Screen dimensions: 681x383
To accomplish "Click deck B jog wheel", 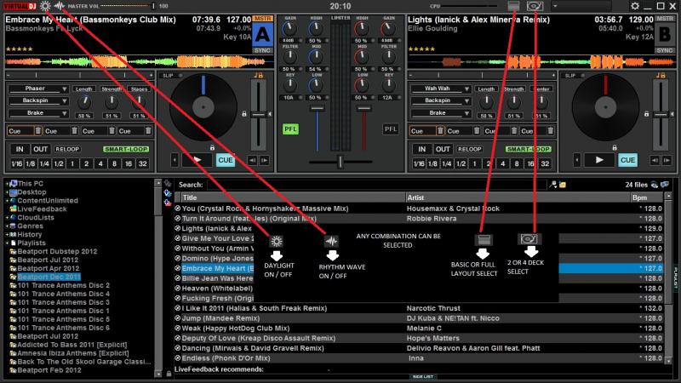I will pyautogui.click(x=605, y=107).
